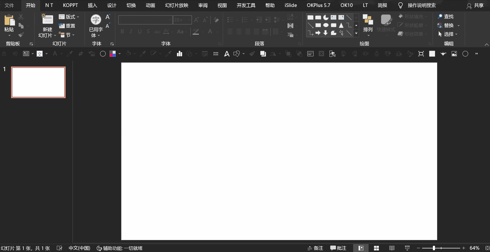The height and width of the screenshot is (252, 490).
Task: Click the New Slide icon
Action: pos(47,20)
